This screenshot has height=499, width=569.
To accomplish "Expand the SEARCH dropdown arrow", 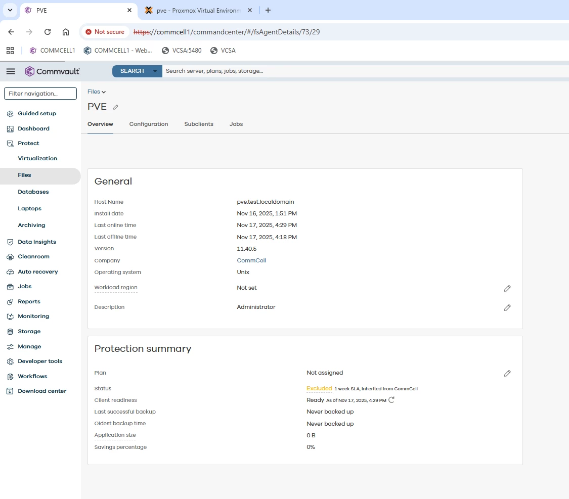I will tap(155, 71).
